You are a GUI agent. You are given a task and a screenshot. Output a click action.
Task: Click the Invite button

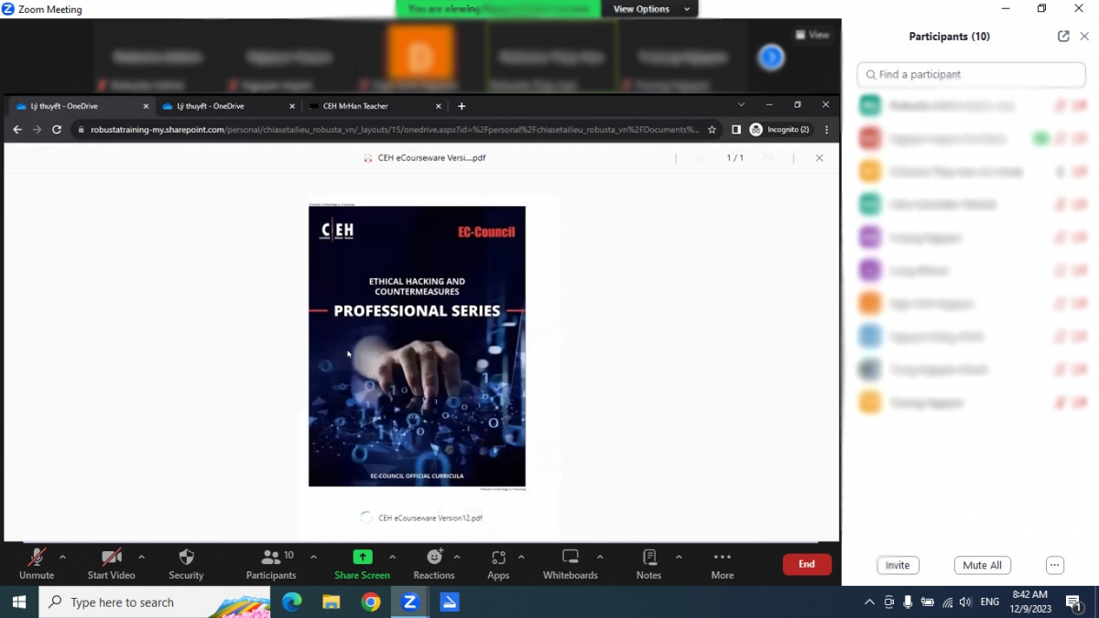coord(898,565)
